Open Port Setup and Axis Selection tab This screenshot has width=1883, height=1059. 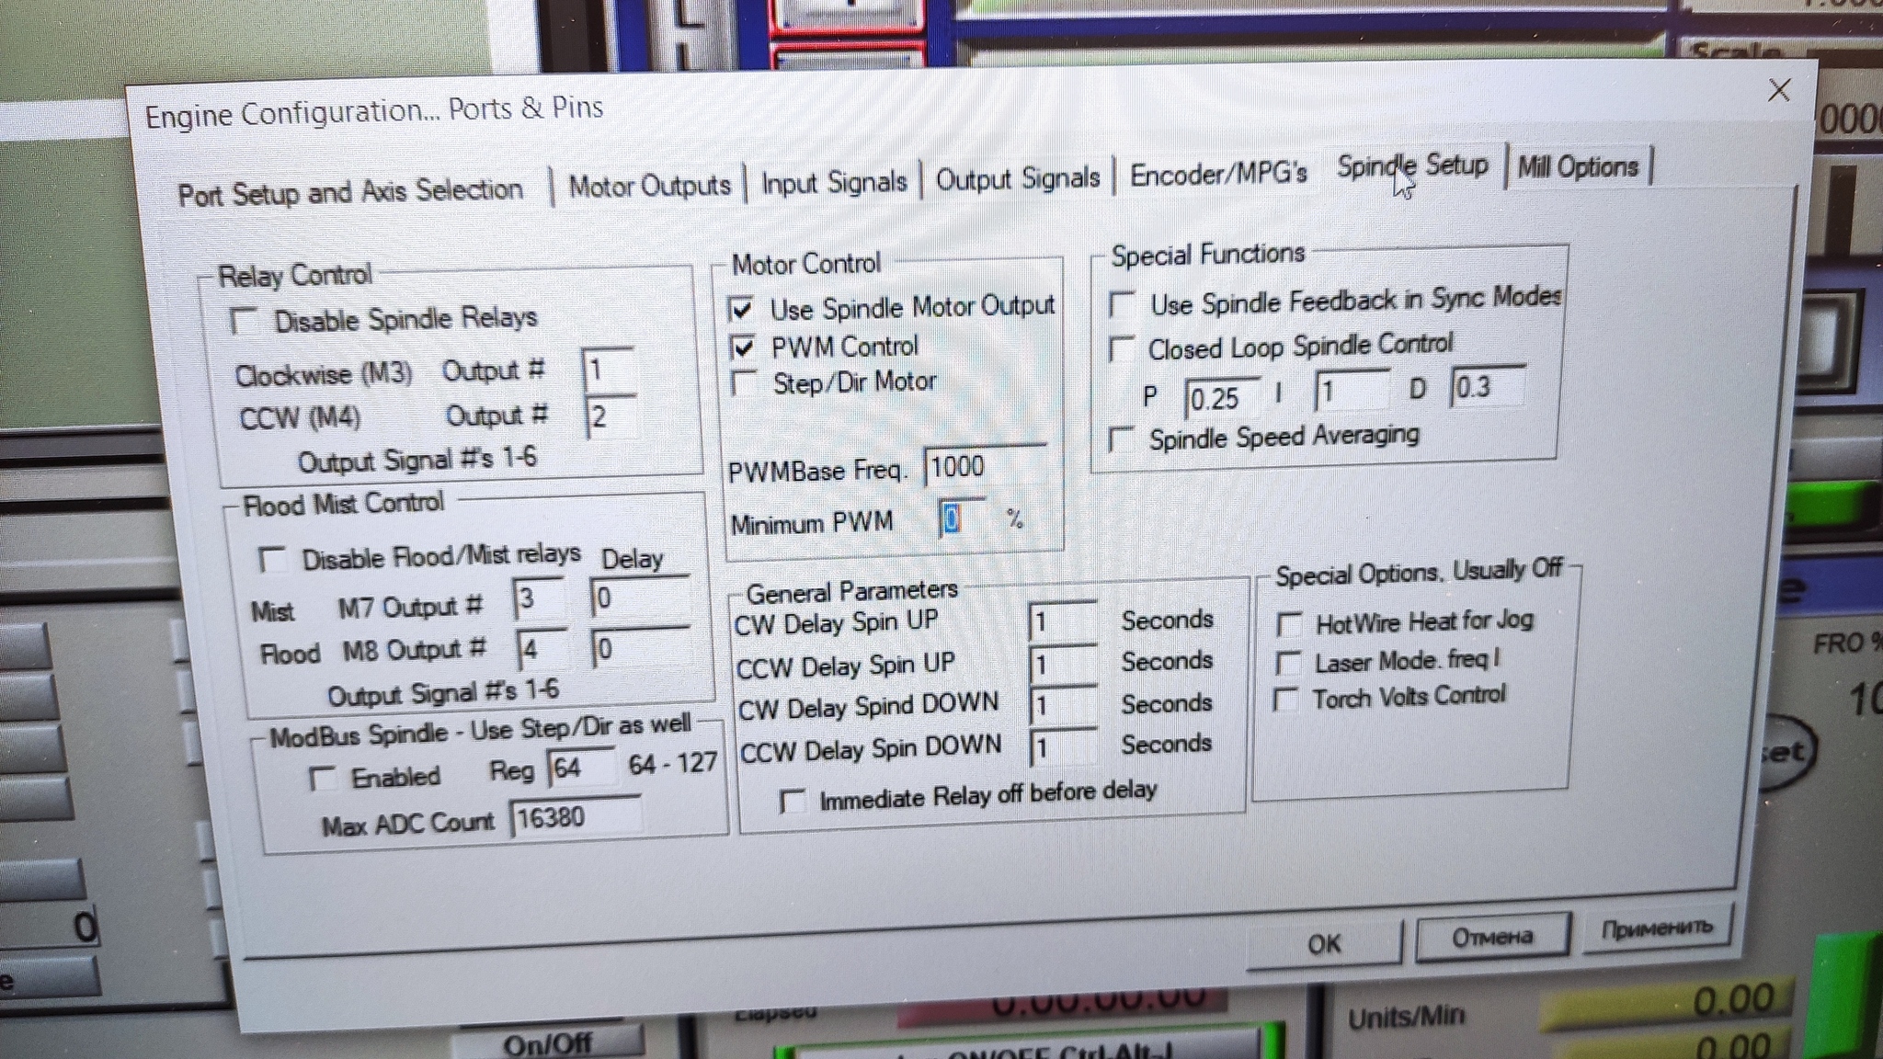coord(350,192)
